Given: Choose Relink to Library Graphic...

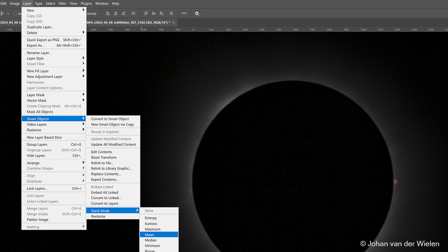Looking at the screenshot, I should coord(113,168).
